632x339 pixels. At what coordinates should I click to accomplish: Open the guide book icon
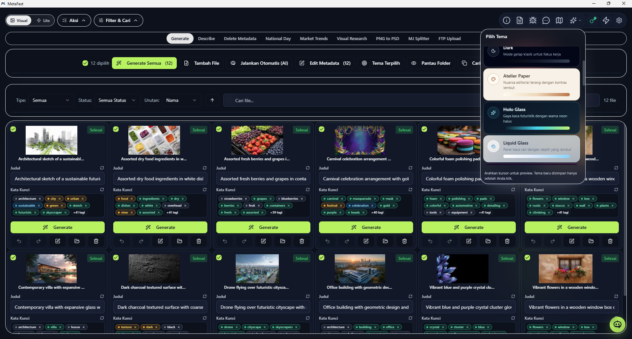pos(559,20)
